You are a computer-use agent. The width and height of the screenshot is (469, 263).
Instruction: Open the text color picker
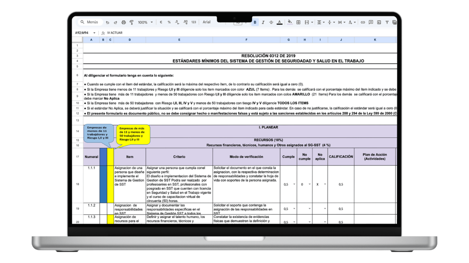[x=280, y=22]
